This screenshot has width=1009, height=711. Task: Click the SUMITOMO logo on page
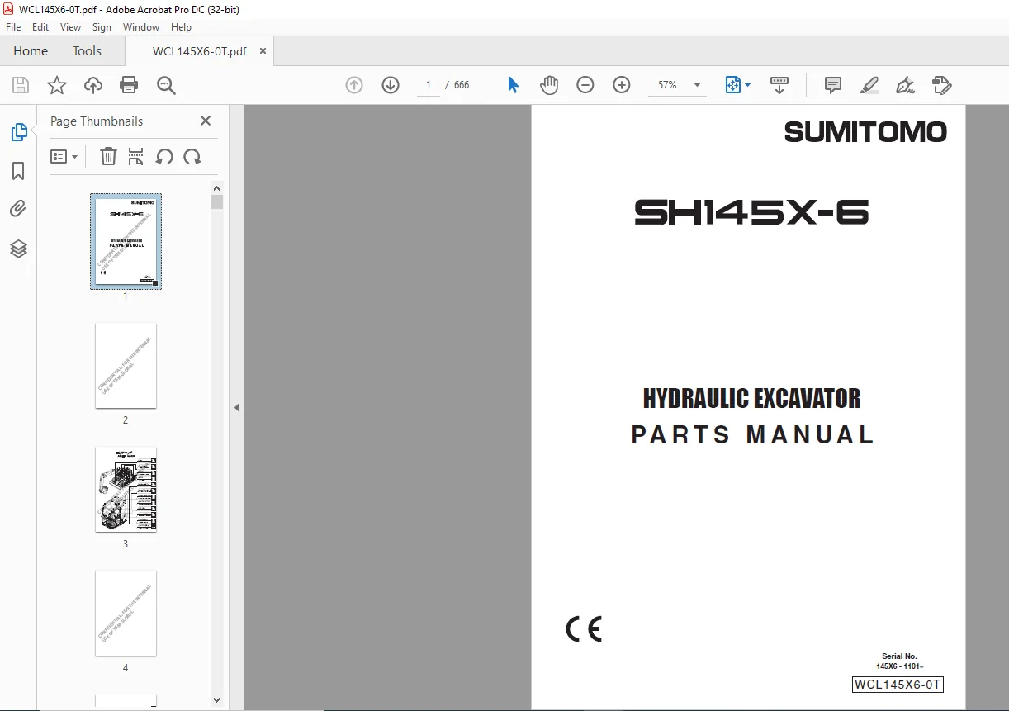865,132
